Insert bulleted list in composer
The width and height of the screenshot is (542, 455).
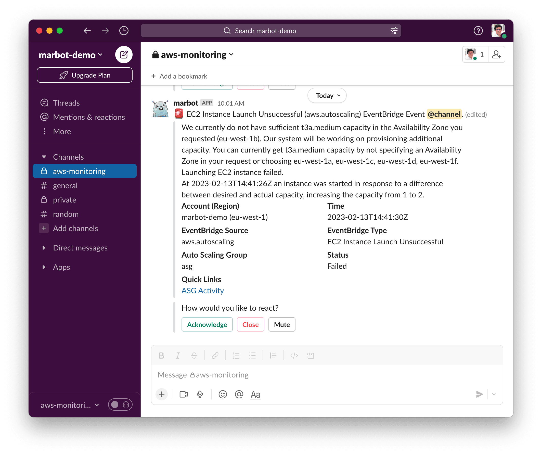(x=252, y=356)
